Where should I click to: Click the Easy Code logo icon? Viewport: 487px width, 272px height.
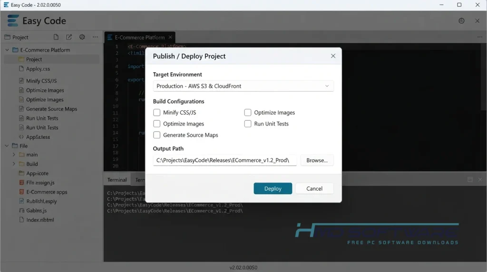[x=13, y=21]
